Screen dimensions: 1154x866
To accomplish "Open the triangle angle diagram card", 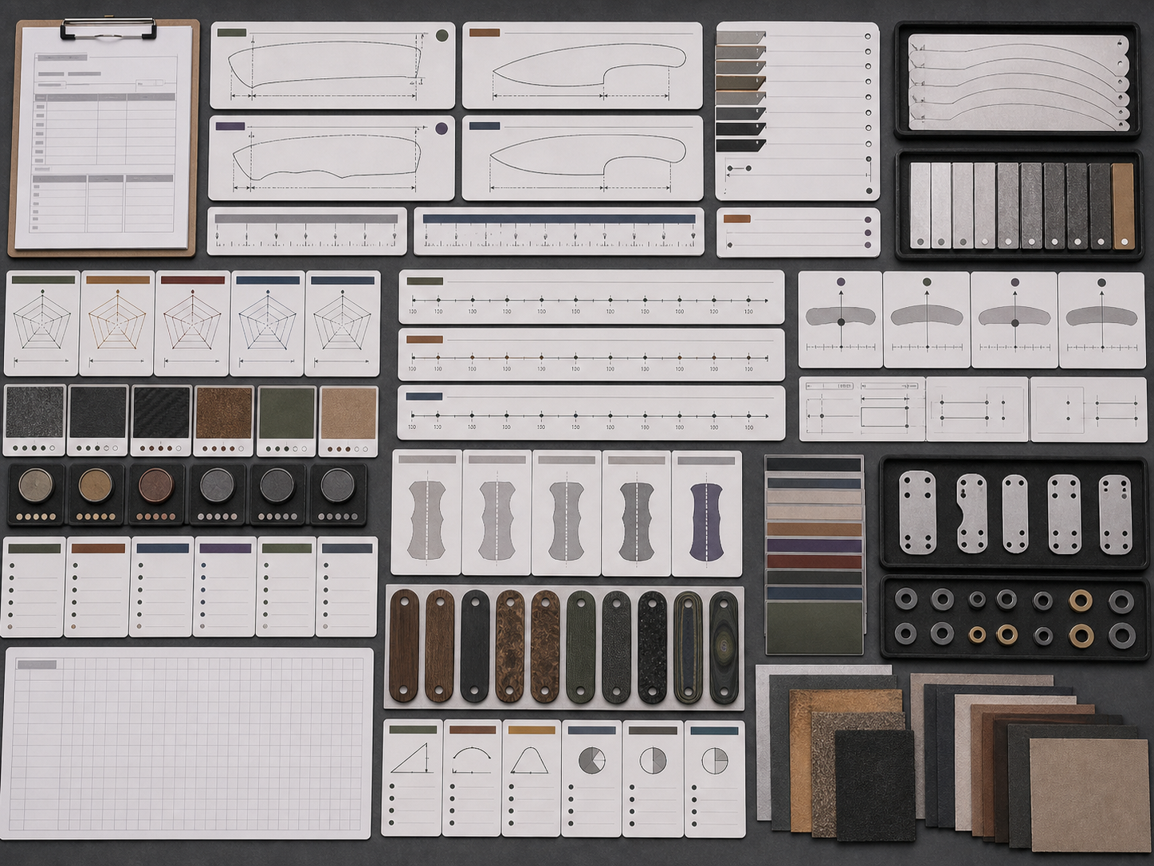I will [413, 778].
